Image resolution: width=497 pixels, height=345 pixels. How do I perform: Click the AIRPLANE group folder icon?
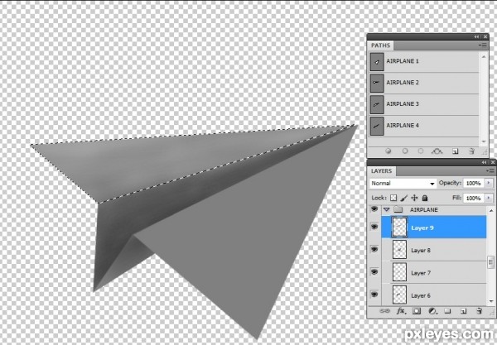398,209
